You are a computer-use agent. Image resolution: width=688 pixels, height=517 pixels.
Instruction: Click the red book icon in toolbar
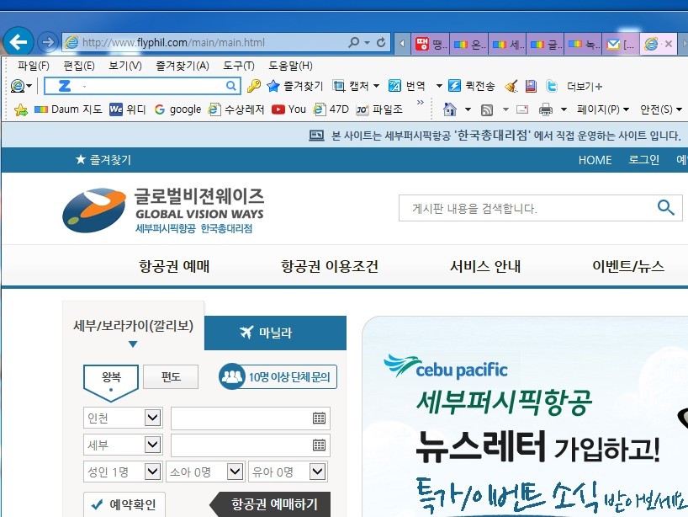point(531,86)
